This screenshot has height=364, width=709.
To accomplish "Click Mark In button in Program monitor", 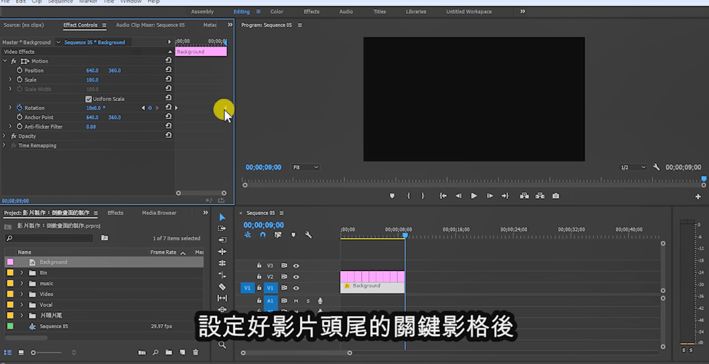I will coord(408,196).
